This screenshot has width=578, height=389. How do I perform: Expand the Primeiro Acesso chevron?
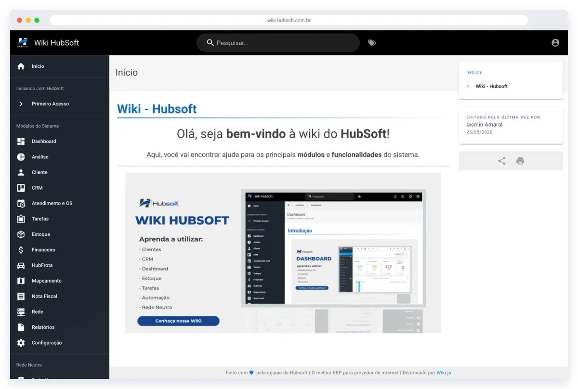tap(21, 104)
